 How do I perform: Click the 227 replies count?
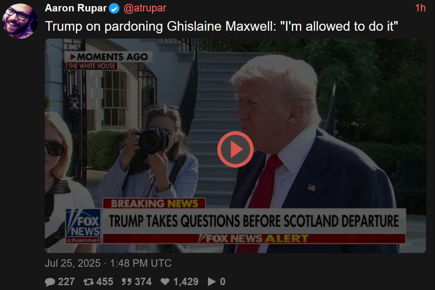point(66,282)
